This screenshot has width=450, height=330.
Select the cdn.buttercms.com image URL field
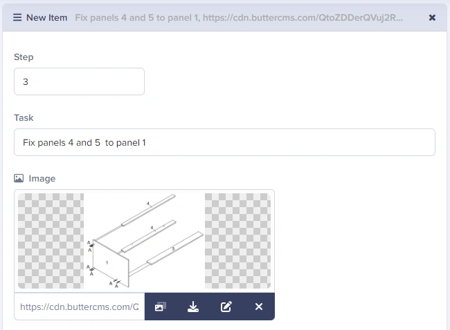(x=80, y=307)
